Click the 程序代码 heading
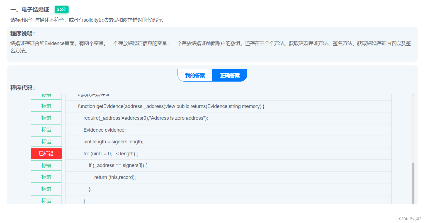This screenshot has width=425, height=223. (x=23, y=88)
